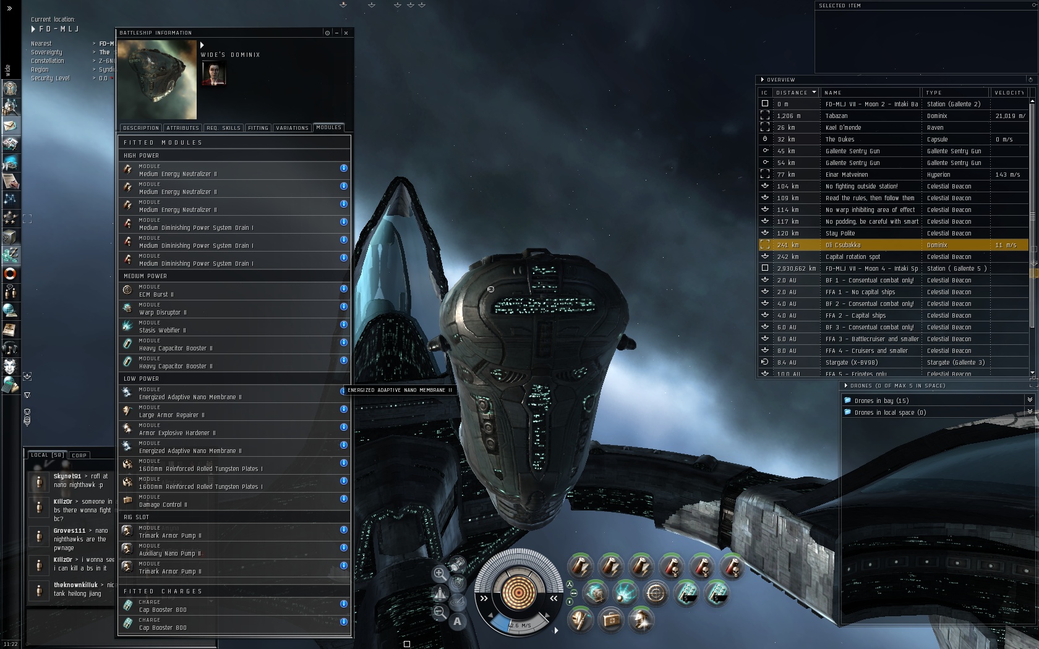Expand the Drones in bay chevron

1030,401
